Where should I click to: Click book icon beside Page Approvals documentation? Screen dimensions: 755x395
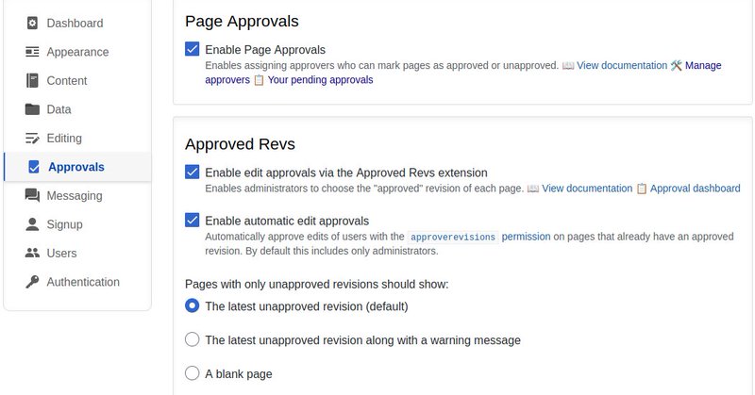pos(568,65)
